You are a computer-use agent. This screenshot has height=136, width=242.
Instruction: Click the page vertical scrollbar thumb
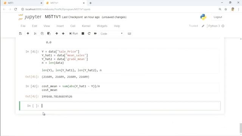click(x=241, y=128)
